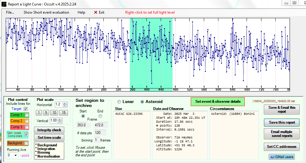Click the Integrity check button
The image size is (306, 163).
[x=49, y=130]
